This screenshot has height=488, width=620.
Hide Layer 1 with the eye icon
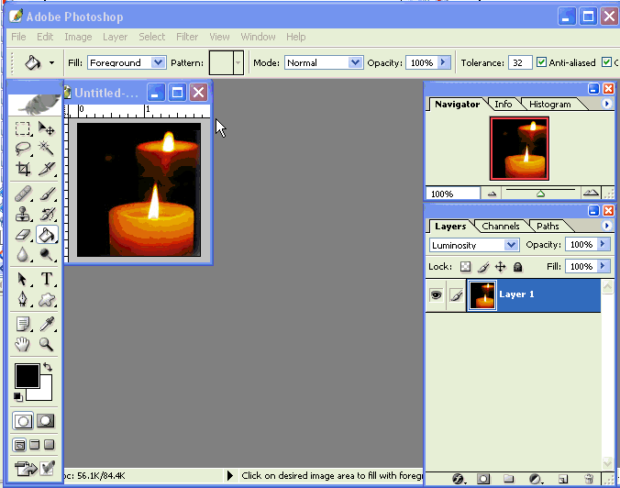tap(436, 294)
